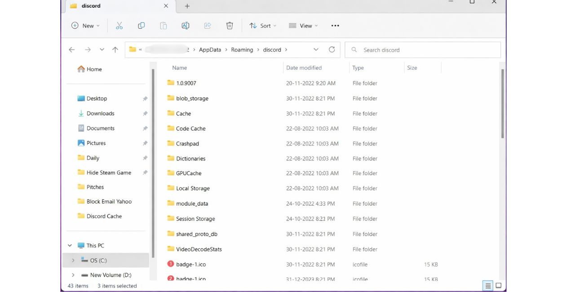Open the See more toolbar menu
Viewport: 584px width, 292px height.
coord(335,26)
